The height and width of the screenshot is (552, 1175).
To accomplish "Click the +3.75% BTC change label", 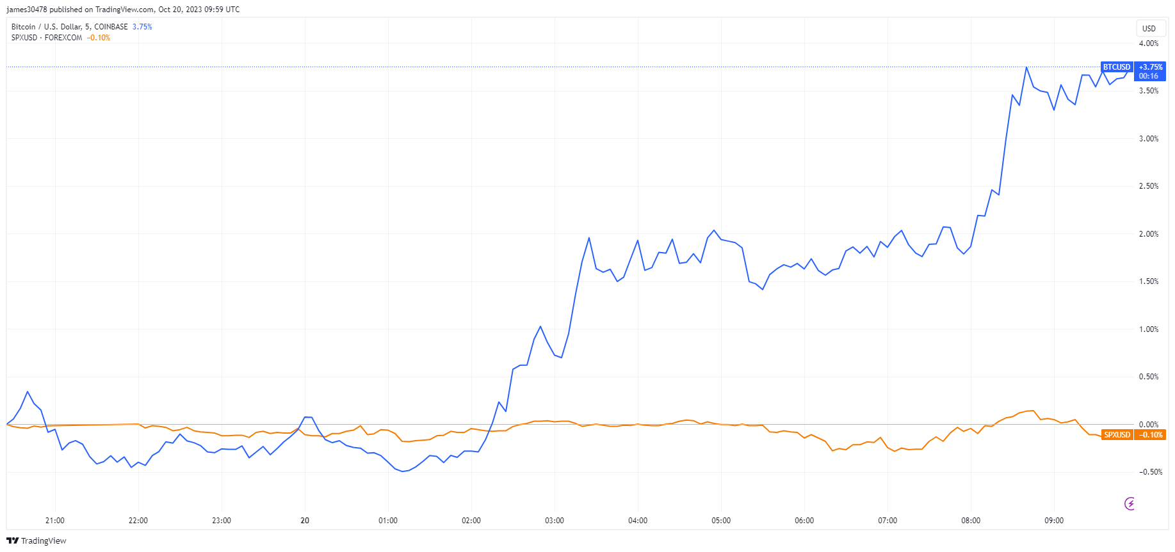I will (x=1151, y=67).
